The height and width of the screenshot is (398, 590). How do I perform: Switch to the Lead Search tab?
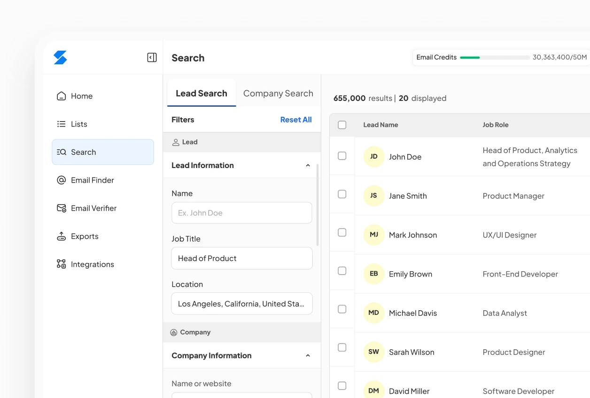point(202,93)
